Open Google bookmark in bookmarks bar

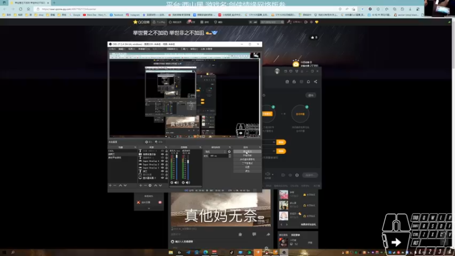pos(75,15)
